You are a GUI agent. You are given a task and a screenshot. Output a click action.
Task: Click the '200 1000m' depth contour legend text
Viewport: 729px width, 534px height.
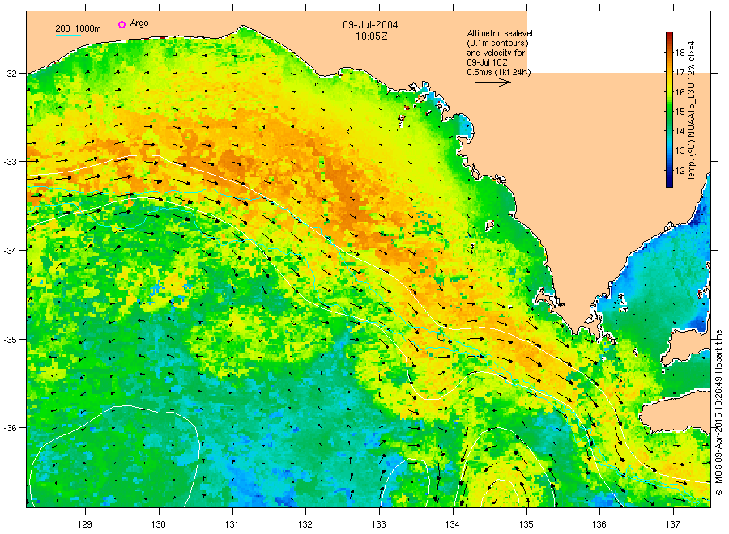click(x=78, y=29)
